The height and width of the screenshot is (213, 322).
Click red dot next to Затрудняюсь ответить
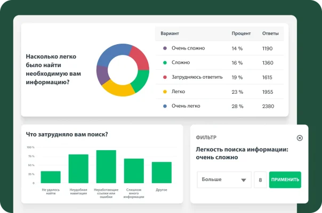[x=165, y=77]
